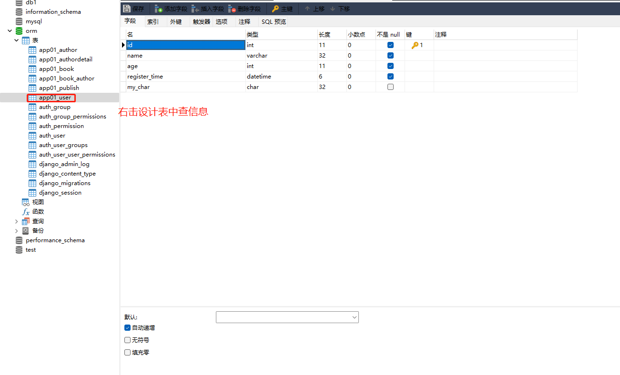
Task: Click length value 6 of register_time
Action: click(x=332, y=77)
